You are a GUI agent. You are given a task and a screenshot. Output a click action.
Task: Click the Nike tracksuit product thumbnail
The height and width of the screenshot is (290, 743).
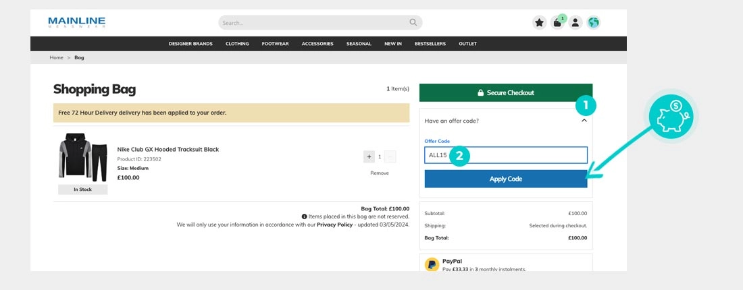tap(82, 157)
